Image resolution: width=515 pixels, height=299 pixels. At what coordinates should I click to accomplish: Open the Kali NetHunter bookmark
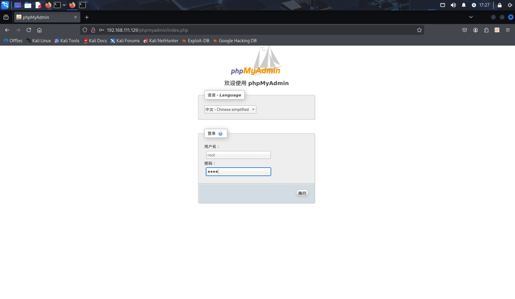pyautogui.click(x=161, y=41)
